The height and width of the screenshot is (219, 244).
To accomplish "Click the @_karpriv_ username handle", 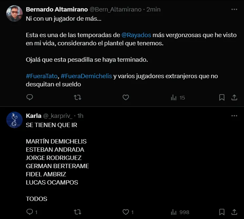I will [x=58, y=116].
